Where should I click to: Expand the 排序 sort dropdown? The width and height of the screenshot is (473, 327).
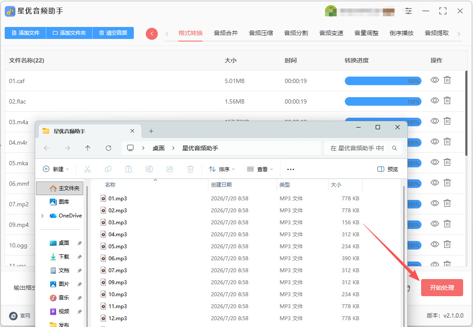point(222,169)
